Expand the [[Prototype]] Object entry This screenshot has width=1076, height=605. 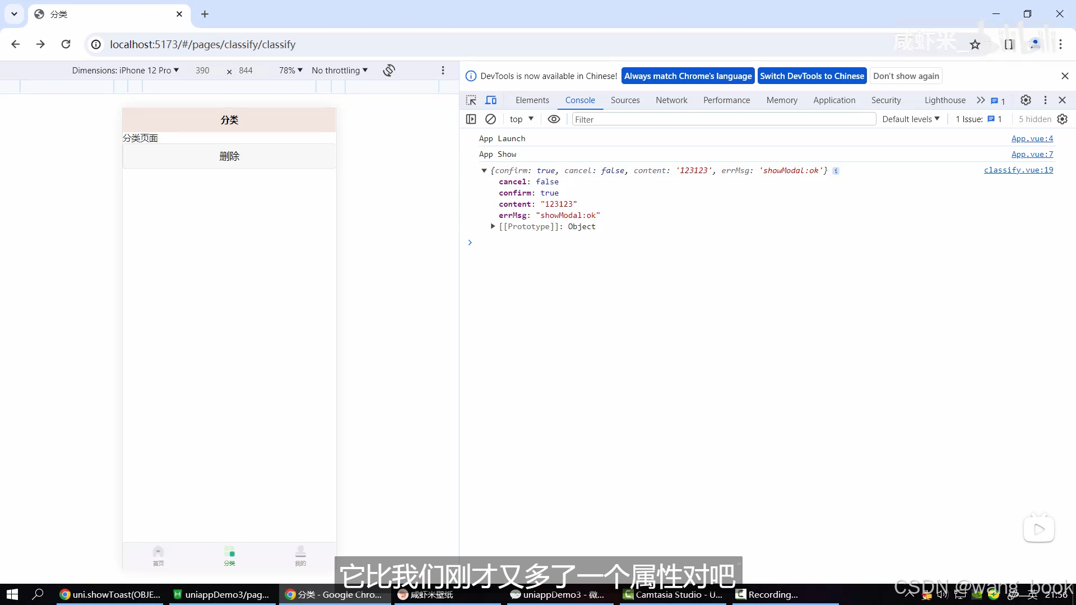click(493, 226)
